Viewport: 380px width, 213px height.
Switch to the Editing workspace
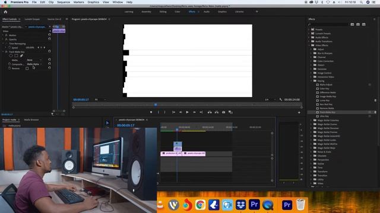pos(163,12)
